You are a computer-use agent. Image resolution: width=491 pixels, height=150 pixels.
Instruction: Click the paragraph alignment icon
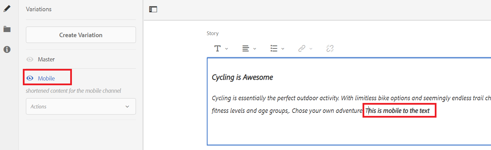tap(245, 48)
